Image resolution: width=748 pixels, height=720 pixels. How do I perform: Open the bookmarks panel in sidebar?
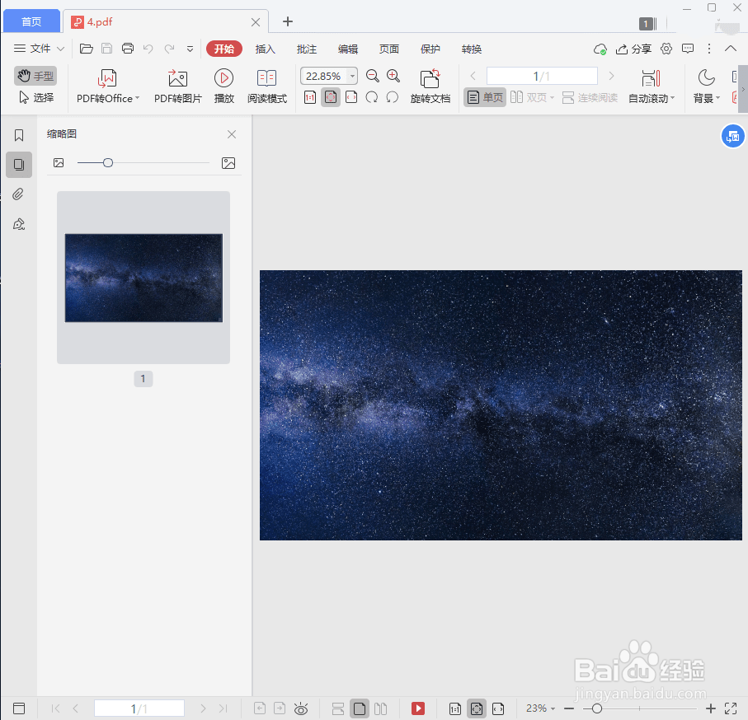18,134
